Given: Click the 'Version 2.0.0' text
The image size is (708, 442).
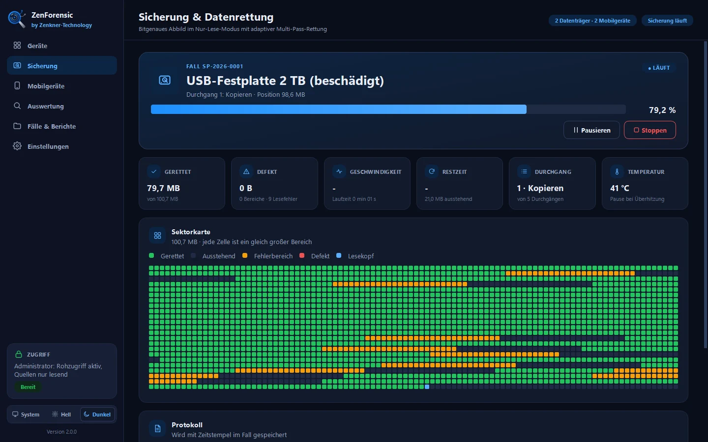Looking at the screenshot, I should pyautogui.click(x=61, y=432).
